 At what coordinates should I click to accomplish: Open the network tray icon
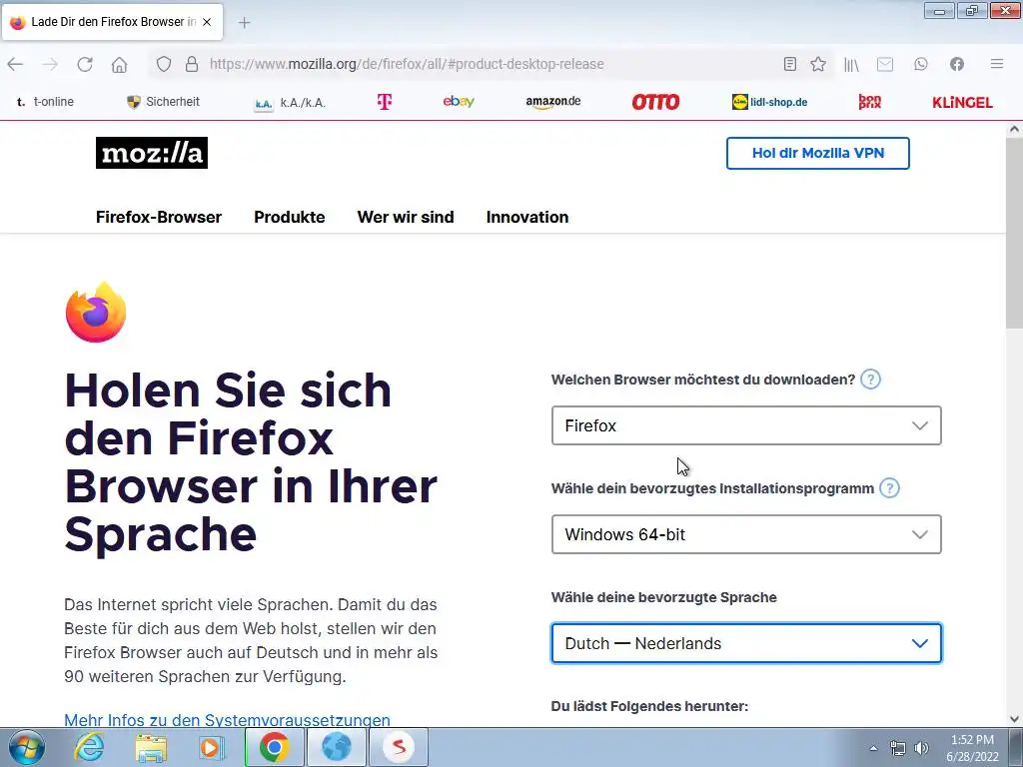click(x=898, y=748)
